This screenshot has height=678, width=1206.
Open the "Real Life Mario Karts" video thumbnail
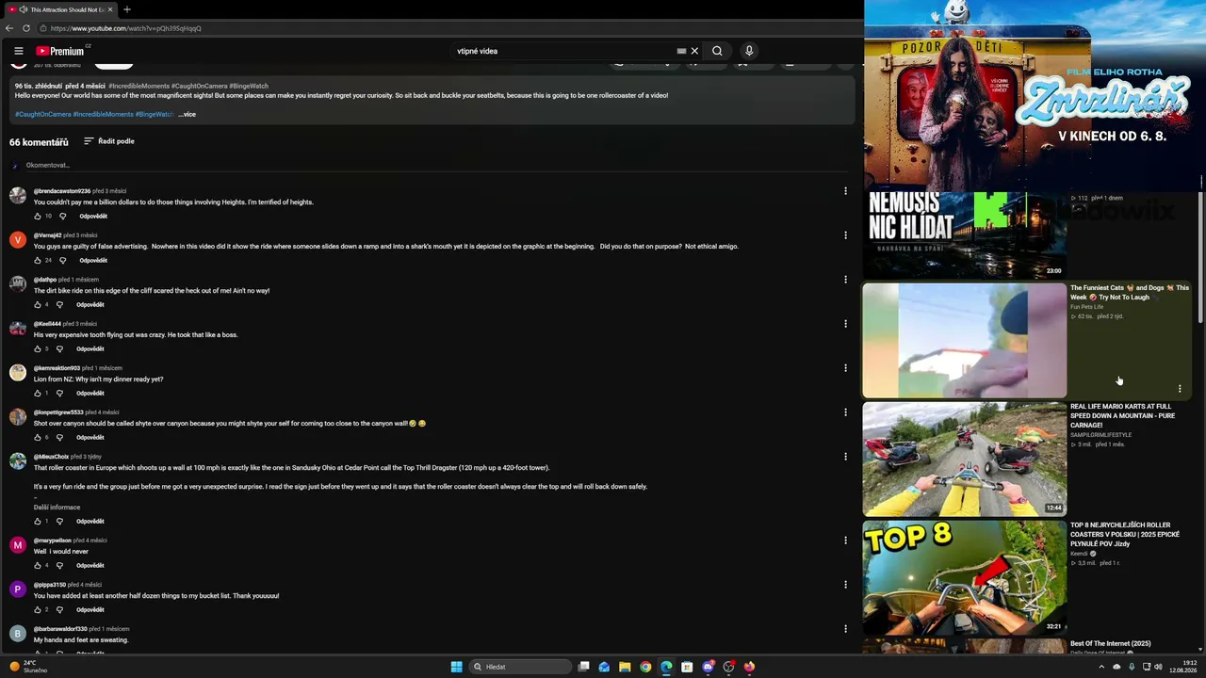click(965, 460)
